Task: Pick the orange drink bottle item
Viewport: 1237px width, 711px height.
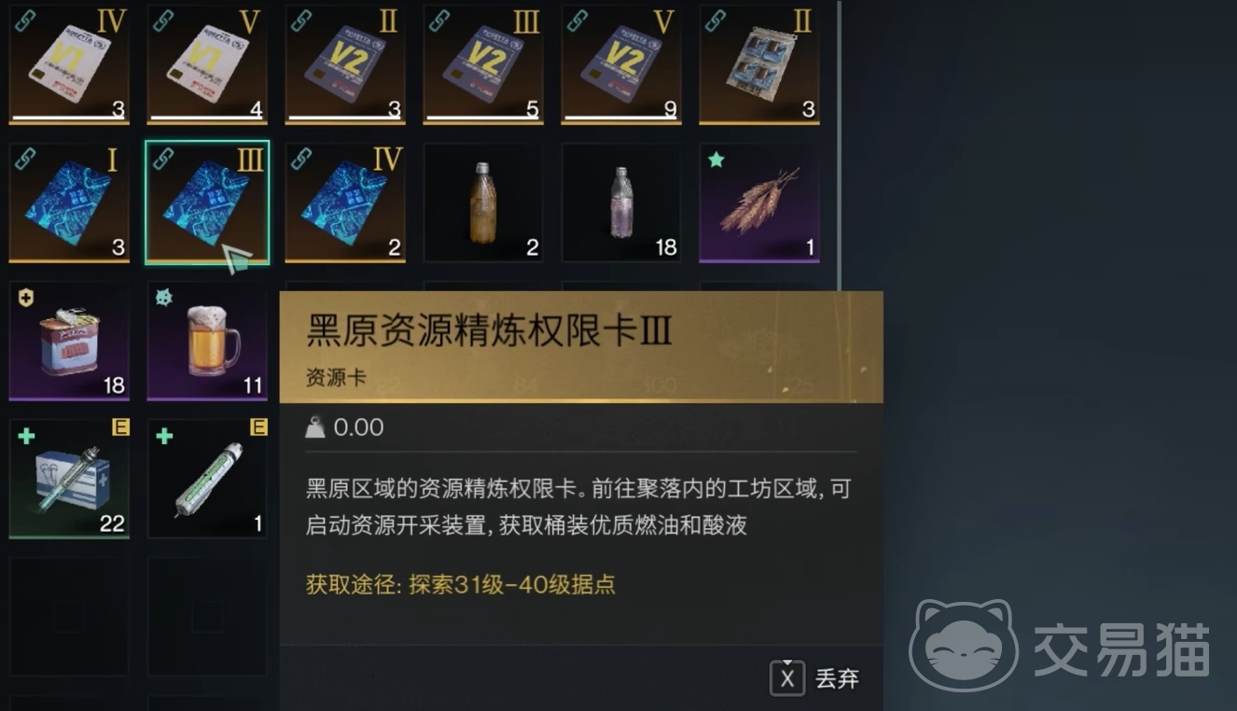Action: 483,202
